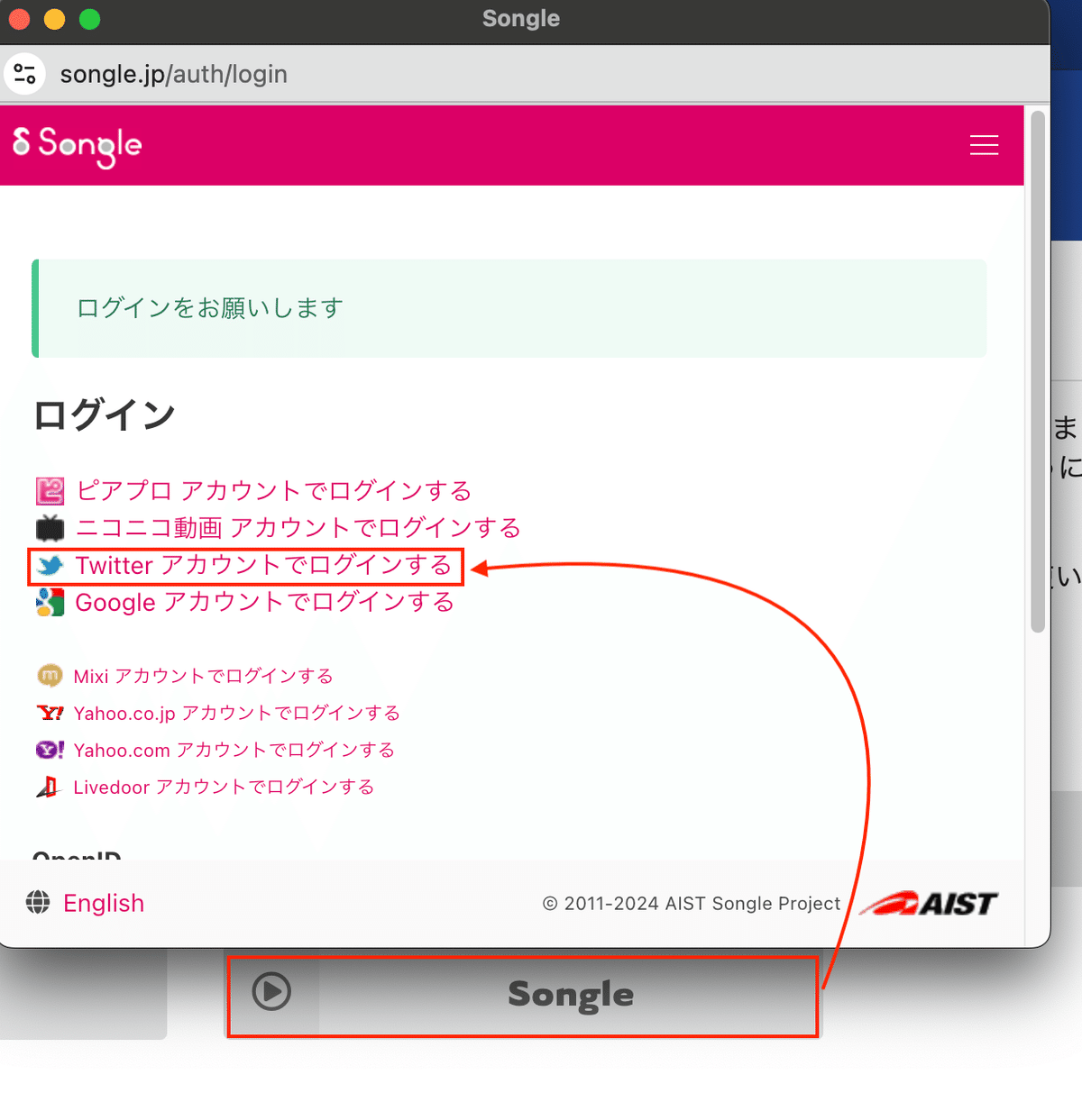The width and height of the screenshot is (1082, 1111).
Task: Click the purple Yahoo.com icon
Action: coord(50,750)
